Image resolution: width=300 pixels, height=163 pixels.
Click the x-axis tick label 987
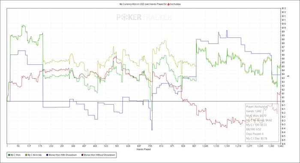(195, 146)
